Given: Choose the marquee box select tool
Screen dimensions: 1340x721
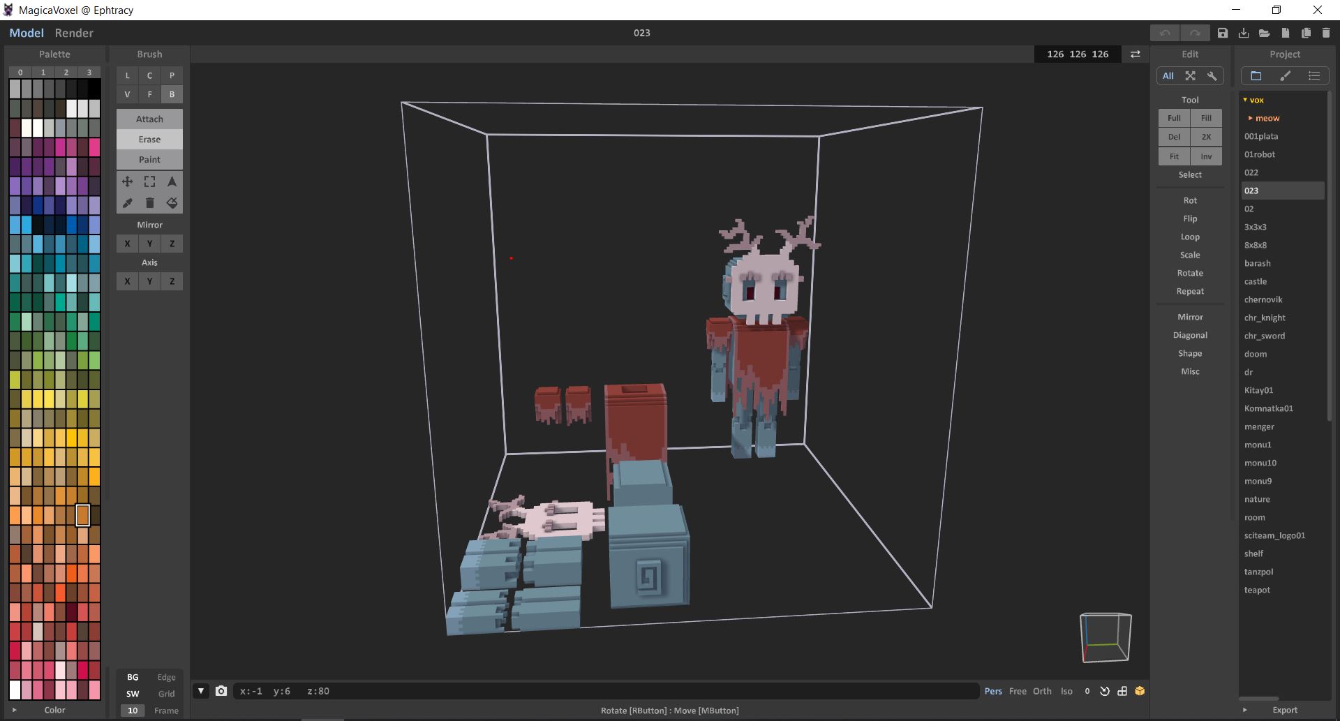Looking at the screenshot, I should coord(149,181).
